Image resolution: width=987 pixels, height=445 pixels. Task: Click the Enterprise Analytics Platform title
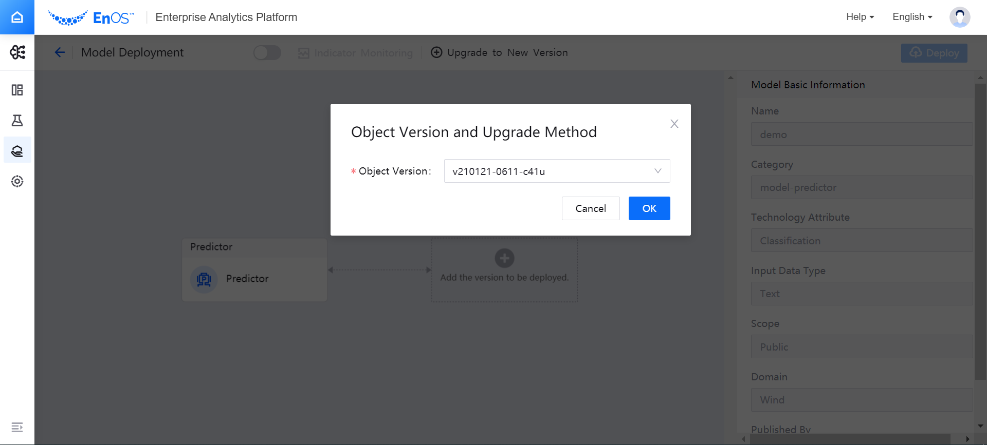(226, 17)
